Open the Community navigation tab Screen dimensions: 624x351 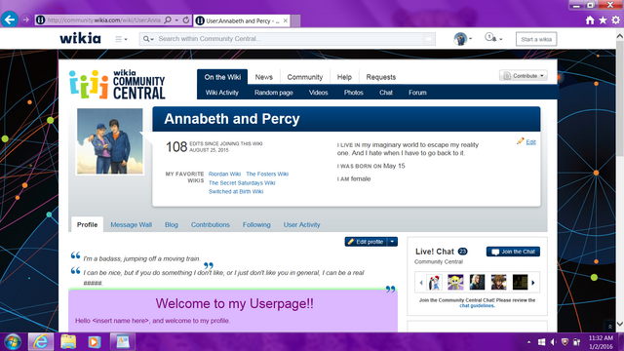click(305, 77)
